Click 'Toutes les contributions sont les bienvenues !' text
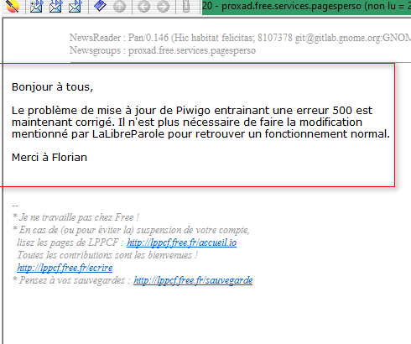Viewport: 411px width, 344px height. pos(107,255)
